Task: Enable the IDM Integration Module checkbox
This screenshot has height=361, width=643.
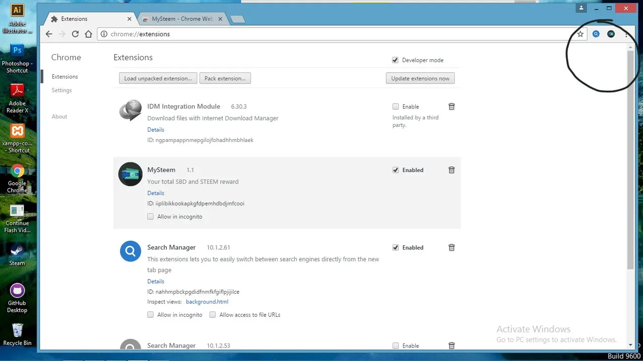Action: (x=395, y=106)
